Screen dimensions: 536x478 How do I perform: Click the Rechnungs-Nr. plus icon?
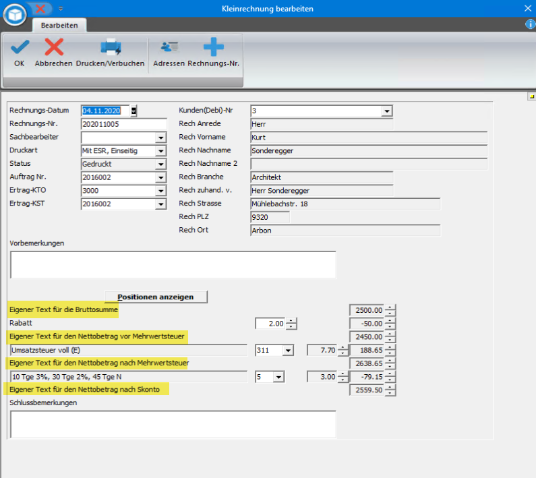click(x=214, y=47)
